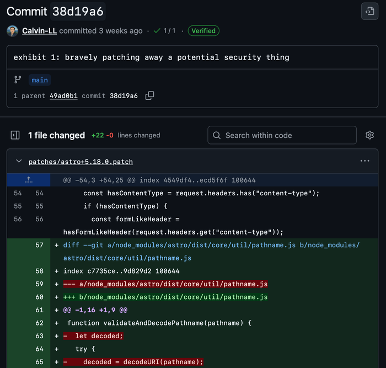Viewport: 386px width, 368px height.
Task: Click the hunk header @@ -54,3 +54,25 @@
Action: 159,180
